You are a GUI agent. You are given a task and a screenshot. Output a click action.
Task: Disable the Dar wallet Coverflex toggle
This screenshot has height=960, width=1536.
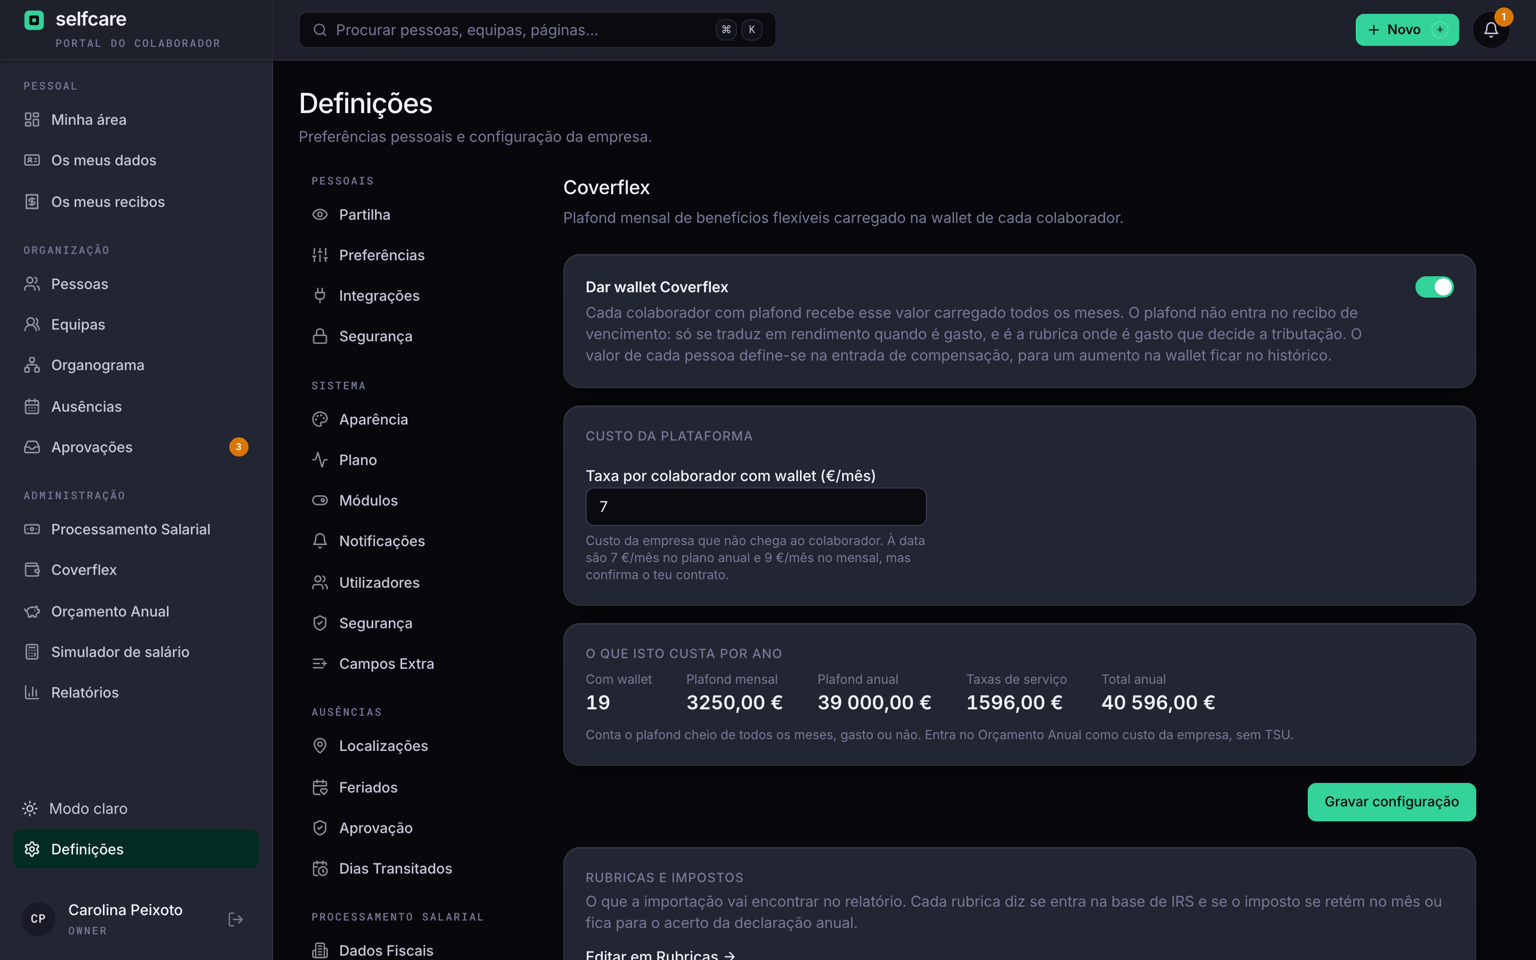coord(1434,287)
